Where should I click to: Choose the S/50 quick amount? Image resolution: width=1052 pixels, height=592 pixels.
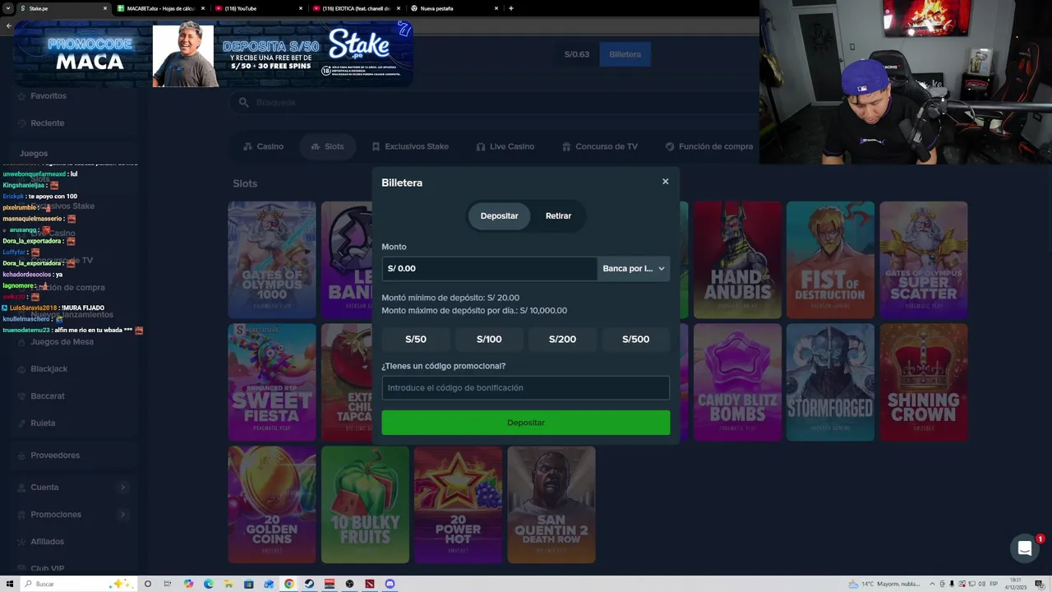pyautogui.click(x=416, y=339)
